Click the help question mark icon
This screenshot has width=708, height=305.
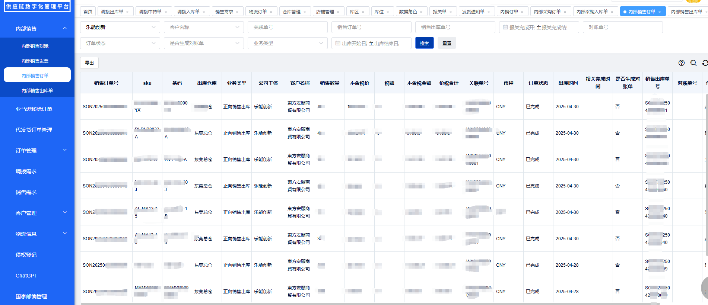[x=682, y=63]
